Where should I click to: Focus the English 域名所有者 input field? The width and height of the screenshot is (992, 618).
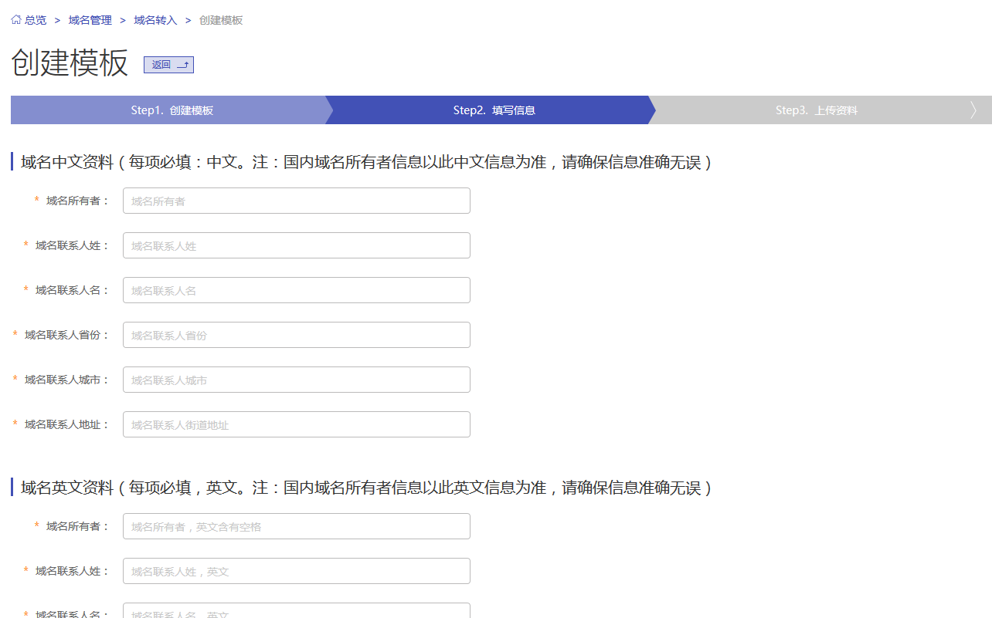tap(296, 526)
